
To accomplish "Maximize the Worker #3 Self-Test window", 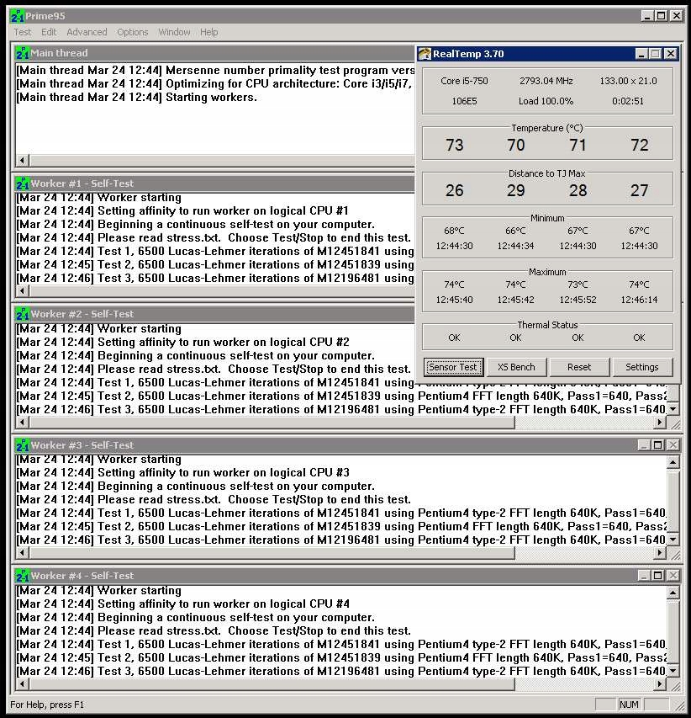I will pos(657,445).
